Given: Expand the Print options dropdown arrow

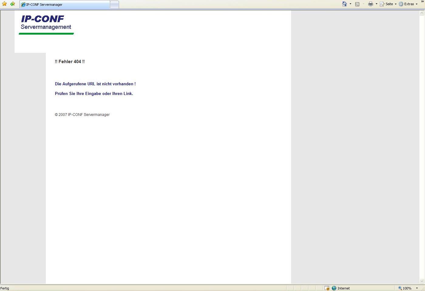Looking at the screenshot, I should pos(376,4).
